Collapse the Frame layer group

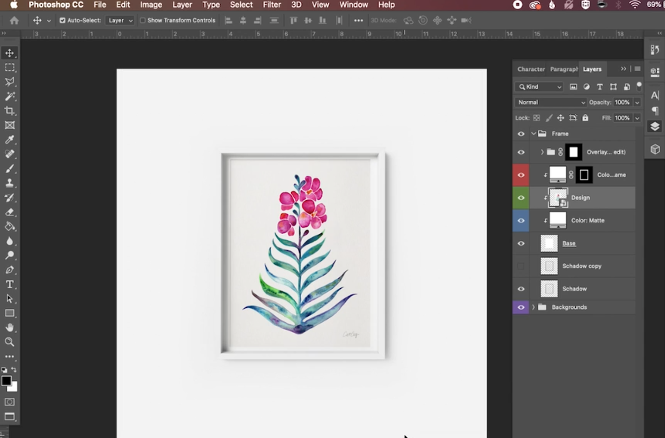point(534,134)
